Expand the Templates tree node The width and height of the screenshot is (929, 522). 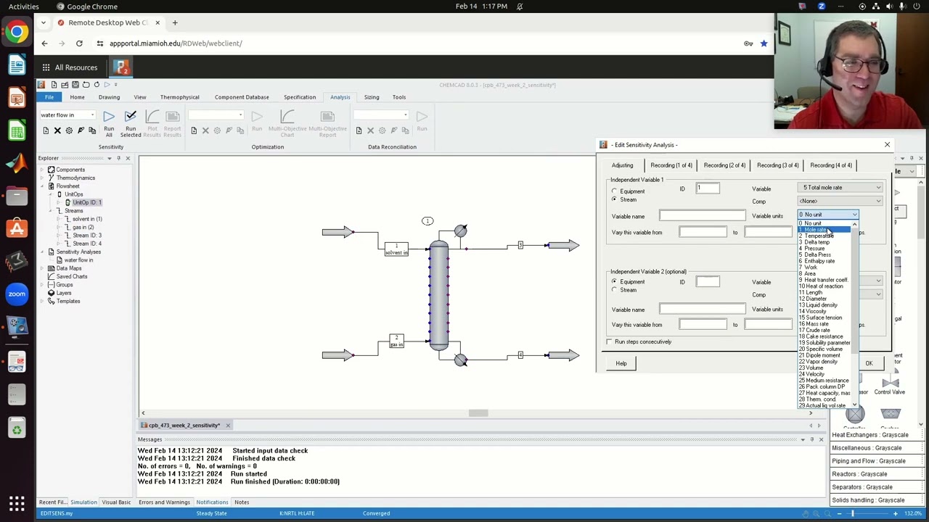tap(42, 301)
